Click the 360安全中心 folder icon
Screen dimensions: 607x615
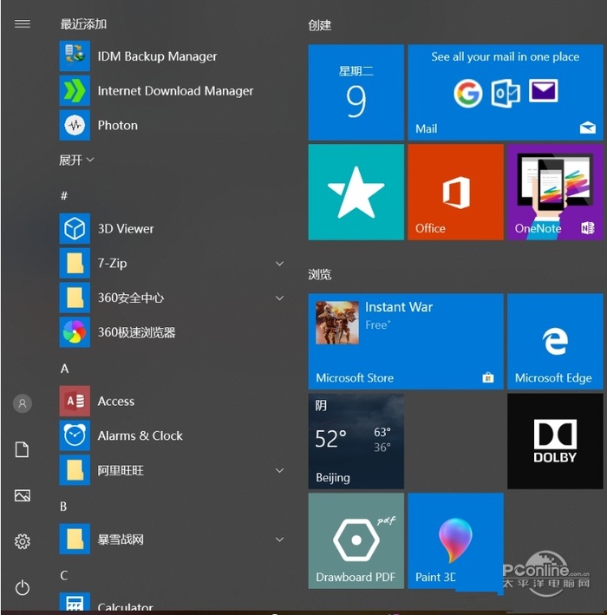tap(75, 298)
